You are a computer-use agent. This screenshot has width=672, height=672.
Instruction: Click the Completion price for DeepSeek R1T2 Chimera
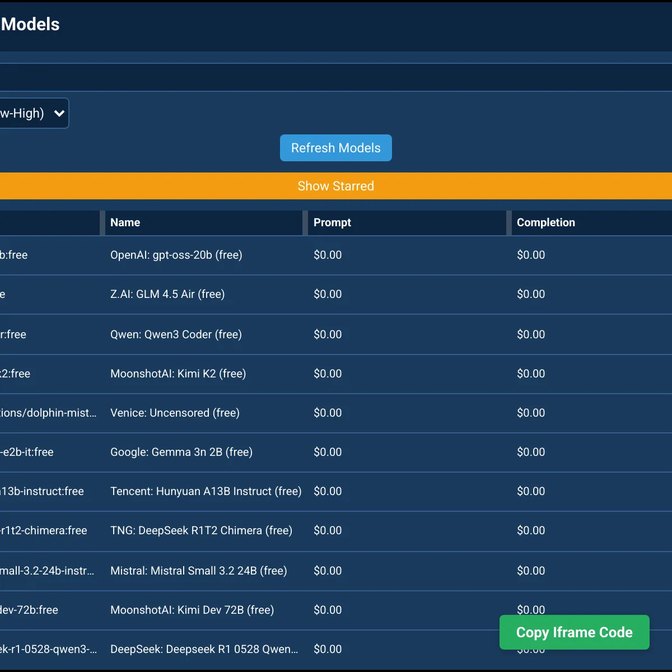(x=531, y=530)
